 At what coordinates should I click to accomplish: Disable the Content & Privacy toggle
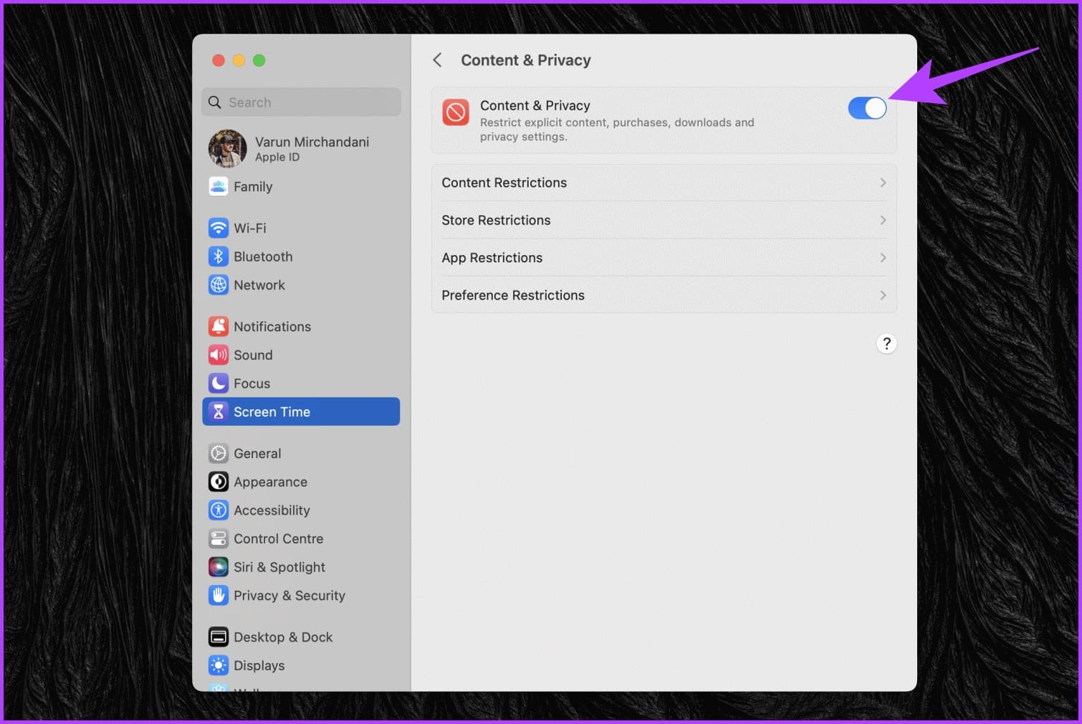tap(867, 108)
